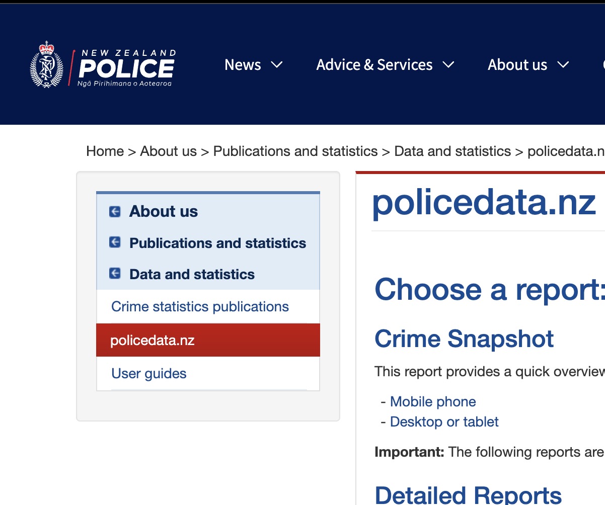605x505 pixels.
Task: Click the back arrow icon beside sidebar About us
Action: point(115,212)
